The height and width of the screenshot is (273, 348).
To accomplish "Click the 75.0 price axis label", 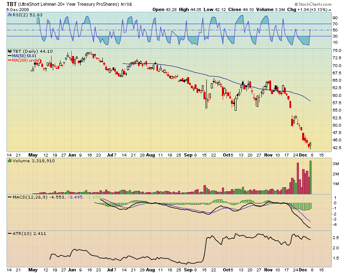I will tap(337, 51).
